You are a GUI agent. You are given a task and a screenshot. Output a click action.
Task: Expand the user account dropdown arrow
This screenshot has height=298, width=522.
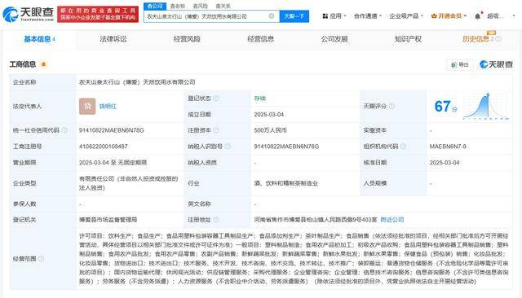(514, 16)
